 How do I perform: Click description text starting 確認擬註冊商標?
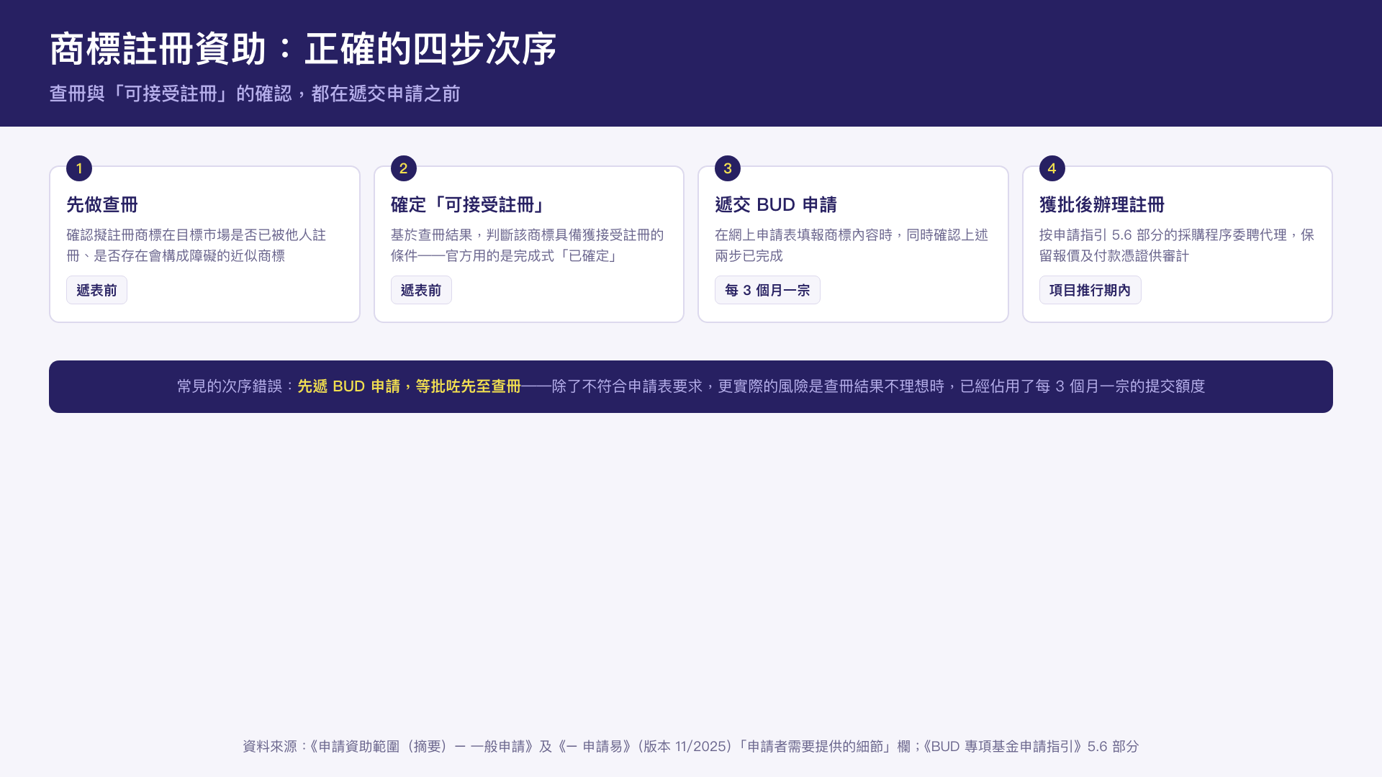click(197, 245)
